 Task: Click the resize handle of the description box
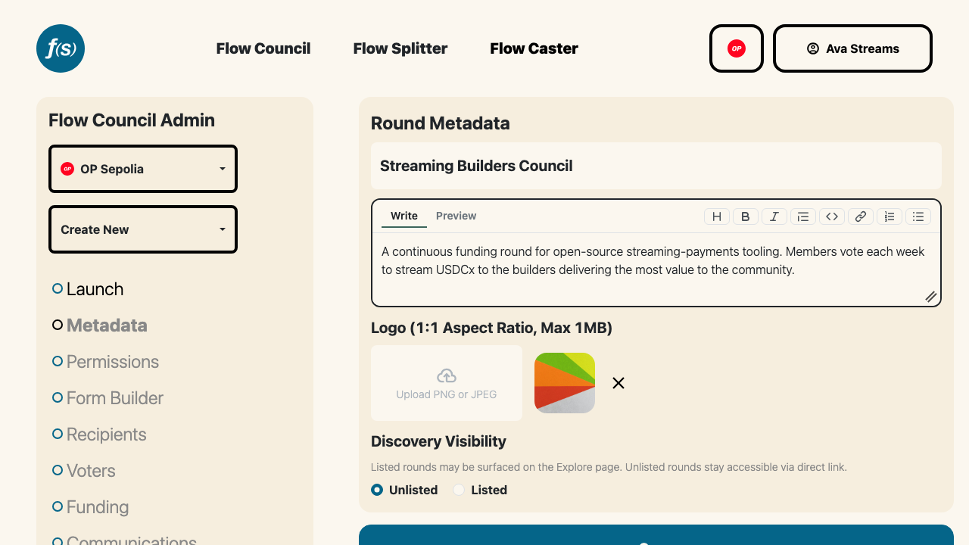pos(931,297)
